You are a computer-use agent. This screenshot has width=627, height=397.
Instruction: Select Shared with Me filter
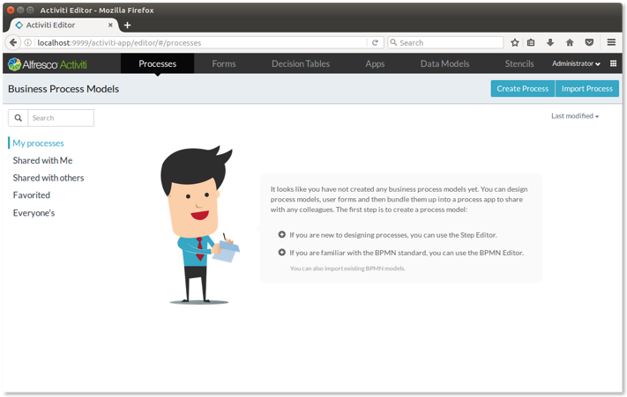pos(42,160)
